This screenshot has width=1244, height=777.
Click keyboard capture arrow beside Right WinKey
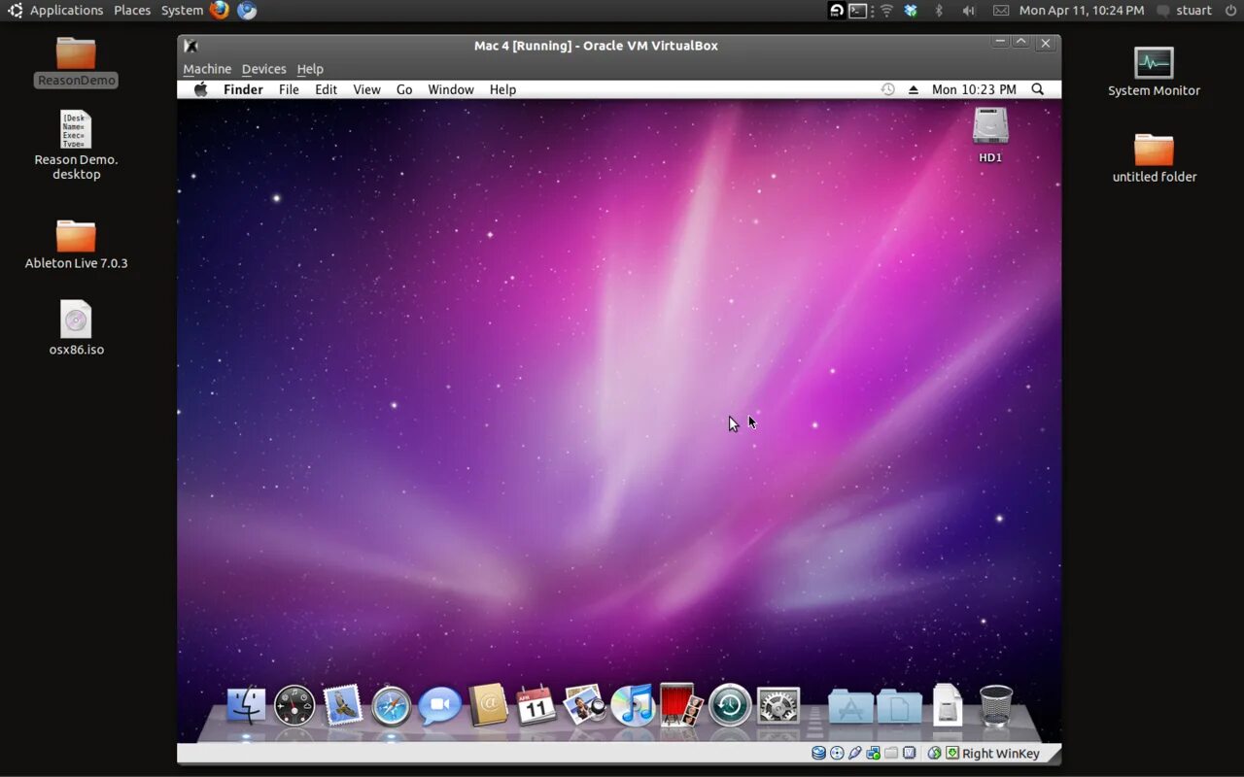click(x=952, y=754)
